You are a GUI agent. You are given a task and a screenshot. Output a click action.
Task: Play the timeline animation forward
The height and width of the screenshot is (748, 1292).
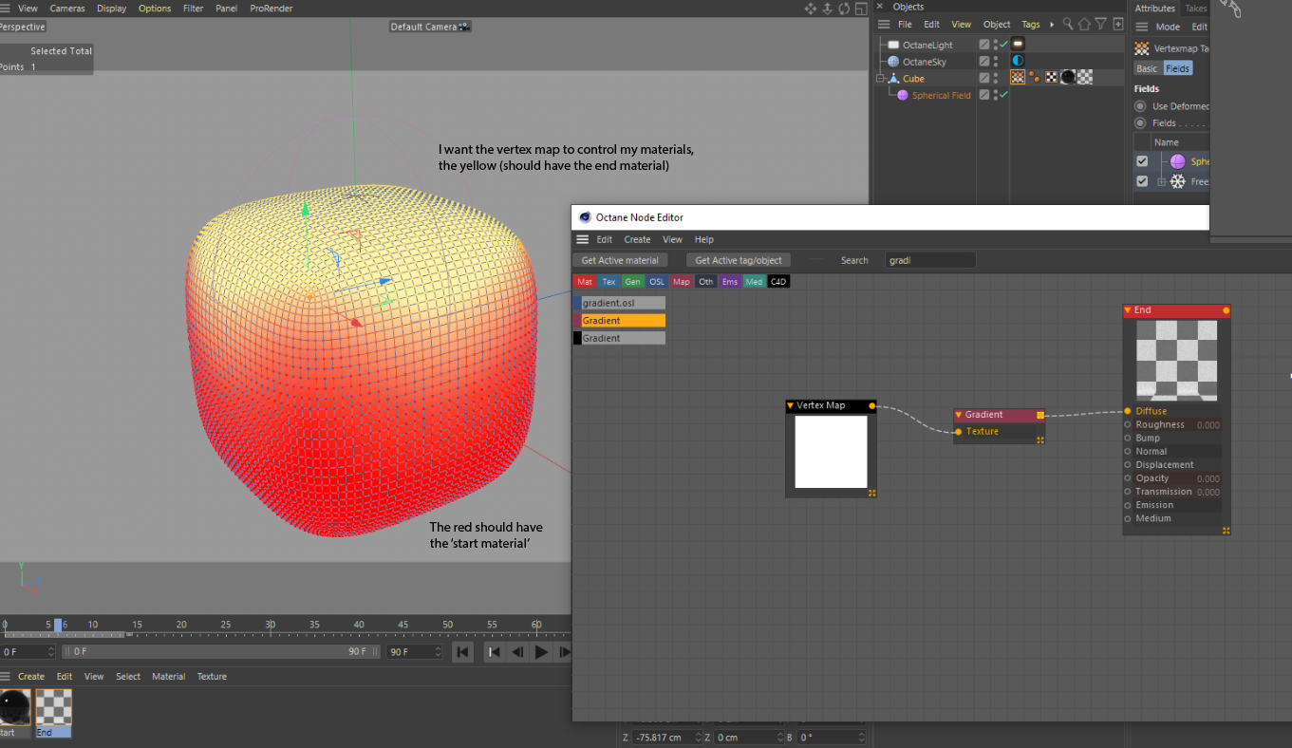pos(541,652)
